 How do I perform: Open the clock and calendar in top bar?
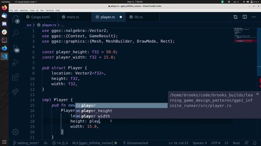point(135,2)
